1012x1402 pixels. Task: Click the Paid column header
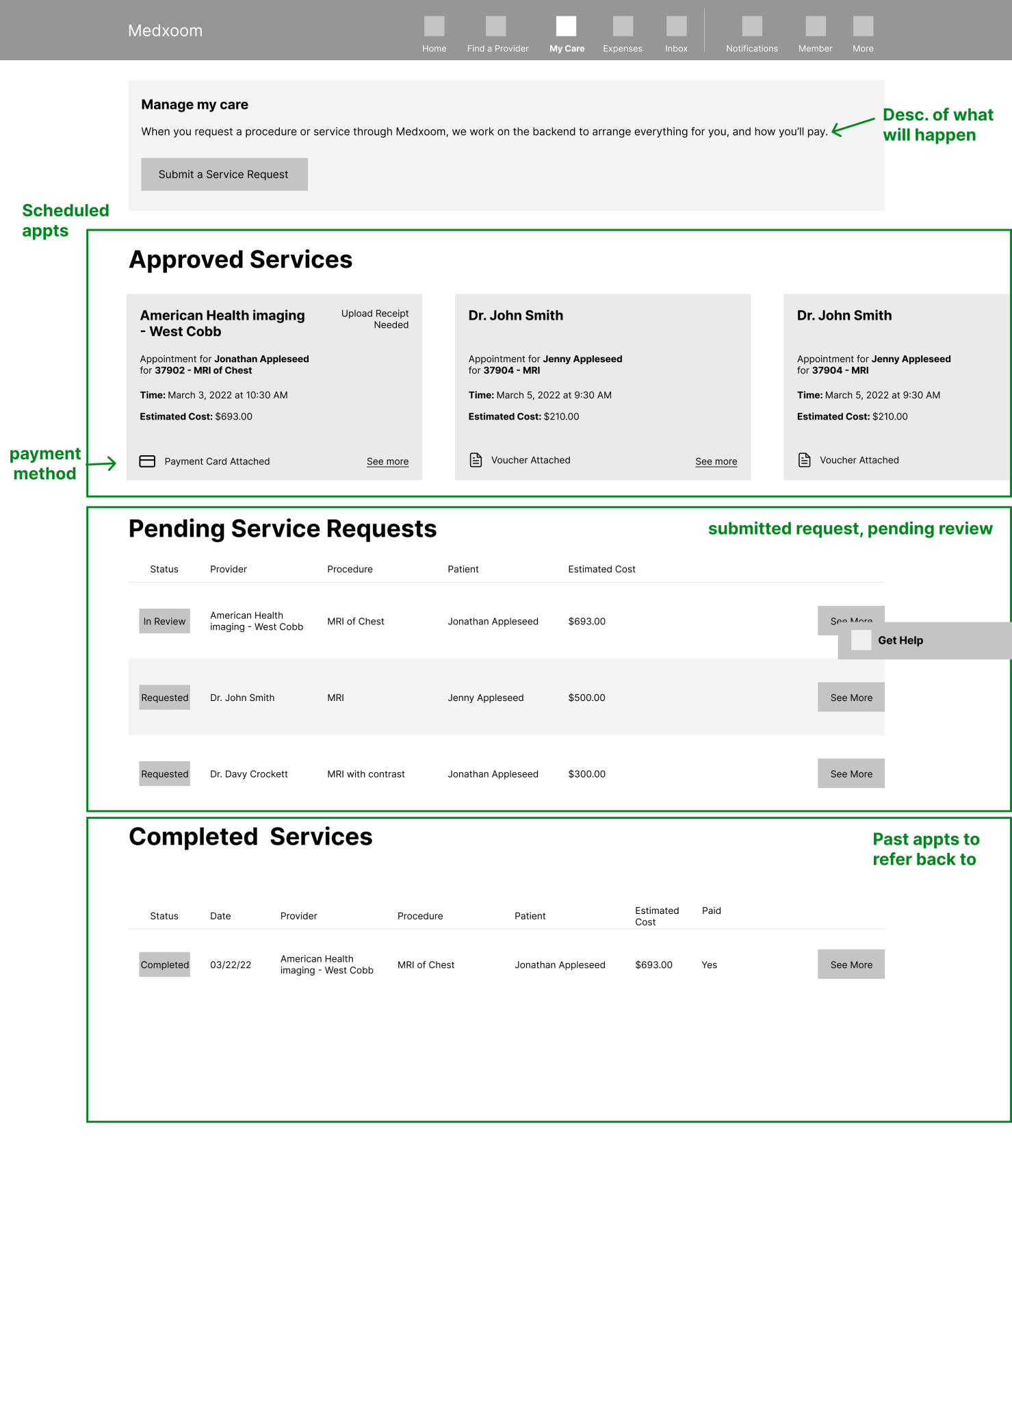point(712,910)
